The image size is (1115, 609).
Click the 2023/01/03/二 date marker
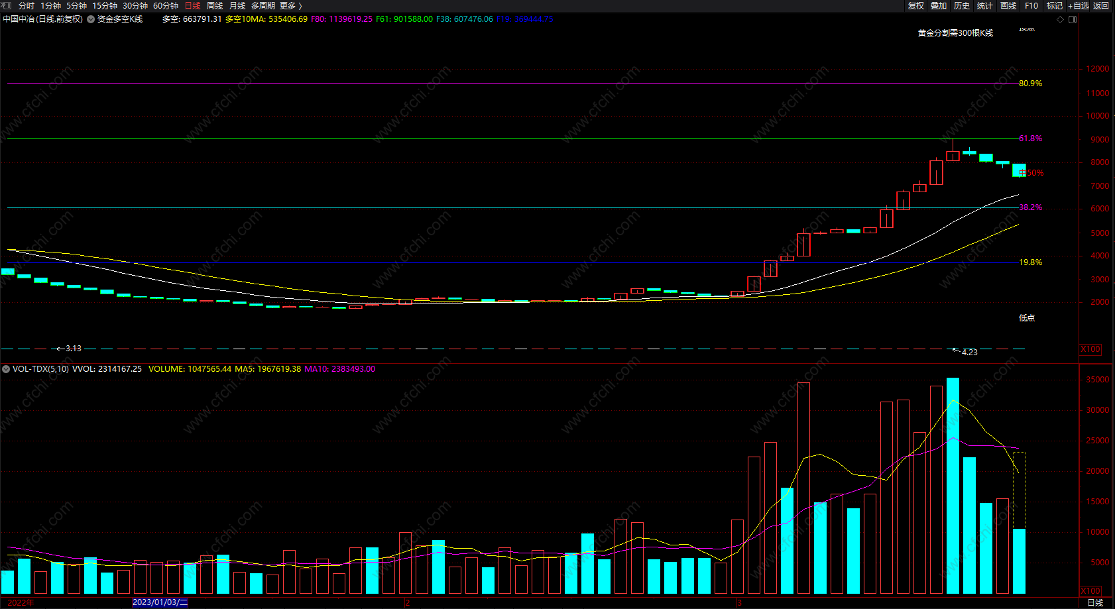[160, 602]
